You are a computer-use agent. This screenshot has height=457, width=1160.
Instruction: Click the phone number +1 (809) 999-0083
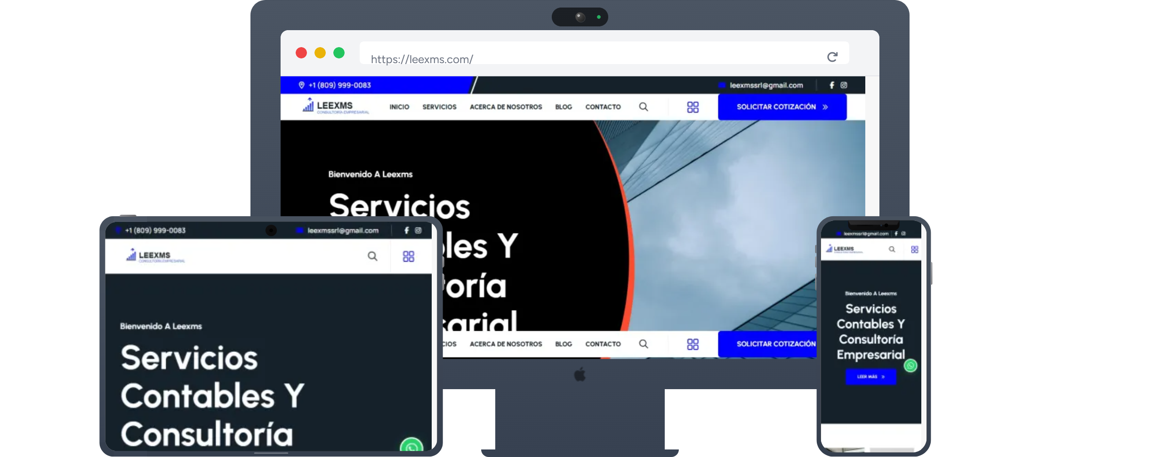click(339, 85)
